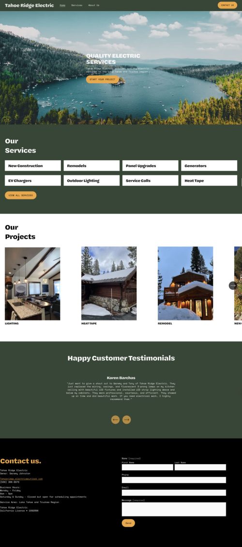Viewport: 242px width, 547px height.
Task: Open the New Construction service card
Action: pos(33,166)
